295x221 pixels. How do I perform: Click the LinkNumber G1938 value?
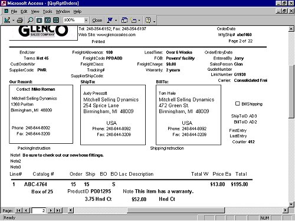pos(240,75)
